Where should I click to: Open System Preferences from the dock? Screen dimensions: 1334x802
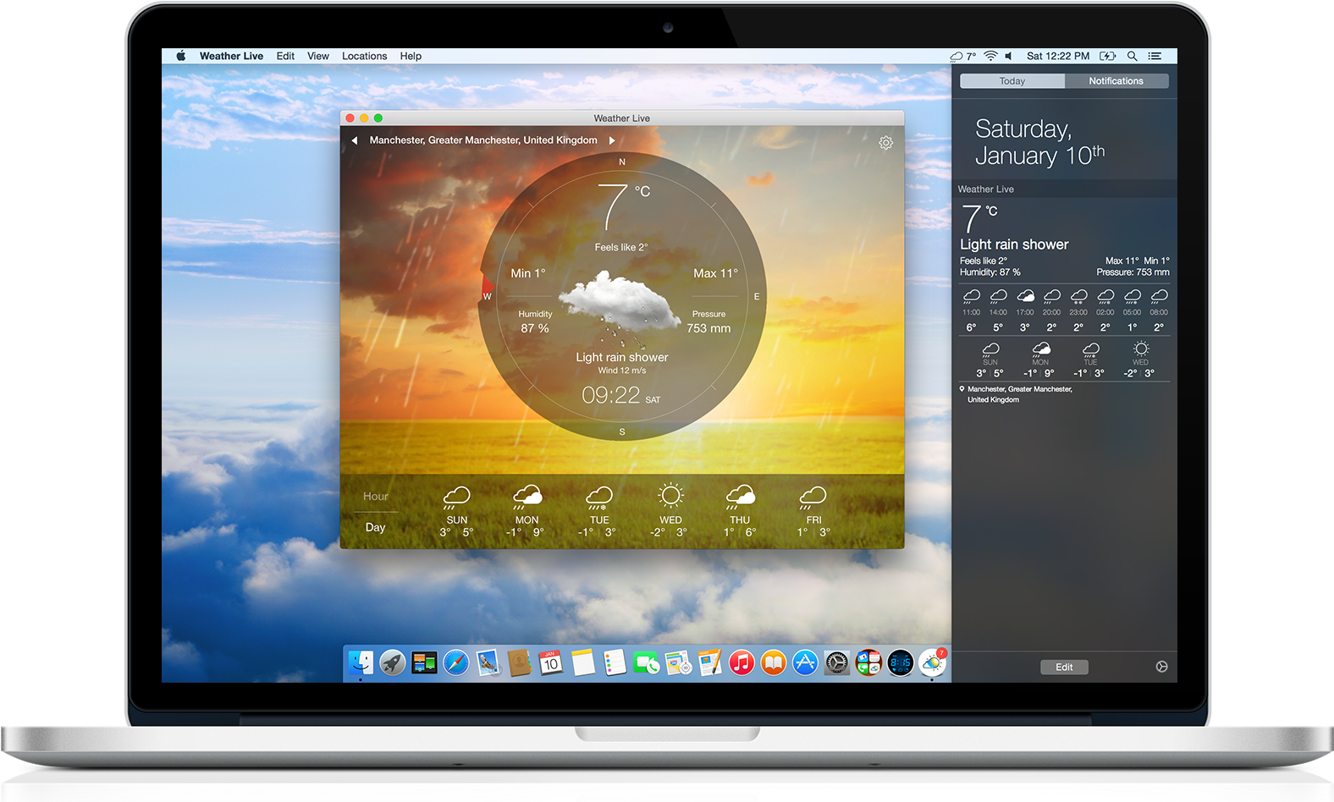pyautogui.click(x=836, y=663)
